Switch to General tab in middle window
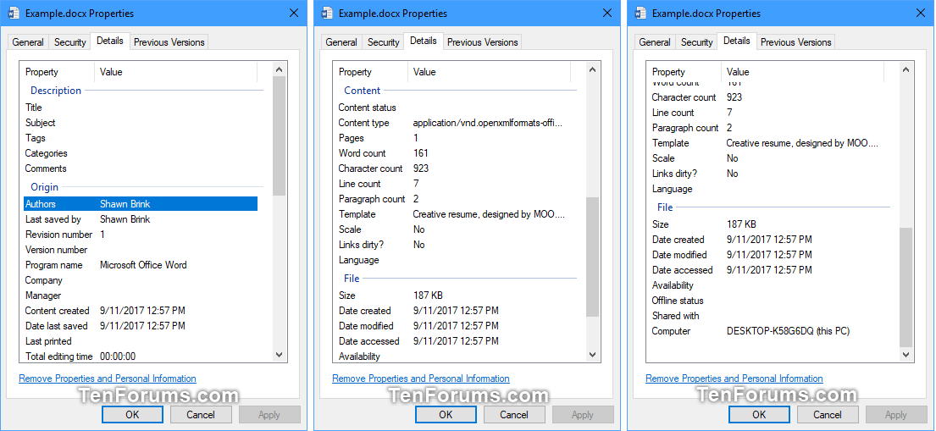The width and height of the screenshot is (936, 431). (x=341, y=41)
